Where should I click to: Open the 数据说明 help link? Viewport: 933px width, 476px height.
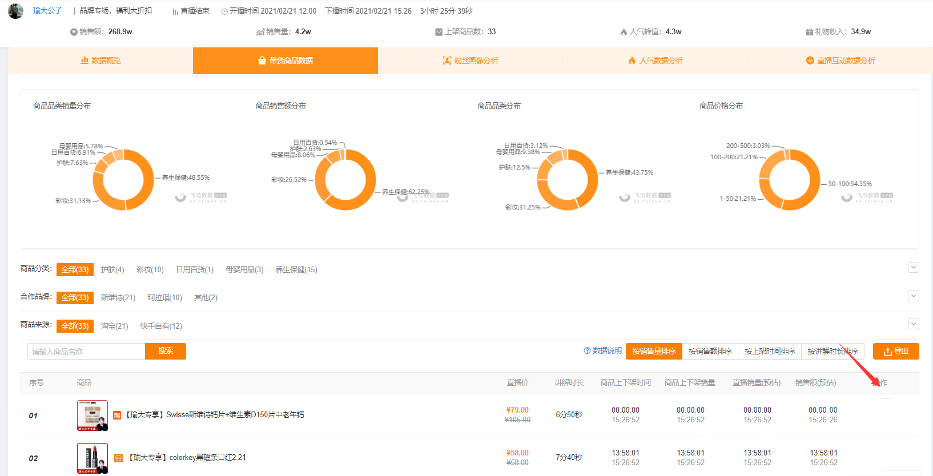pyautogui.click(x=602, y=350)
